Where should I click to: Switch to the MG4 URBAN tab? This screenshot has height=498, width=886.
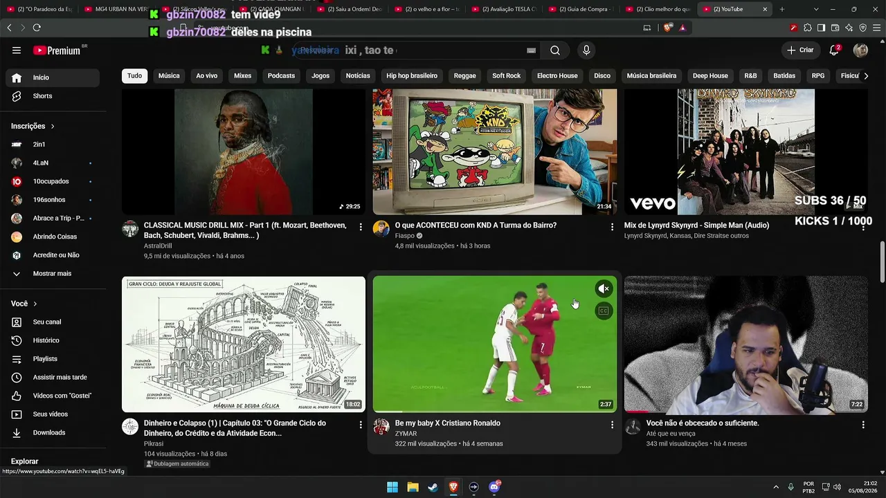(117, 9)
